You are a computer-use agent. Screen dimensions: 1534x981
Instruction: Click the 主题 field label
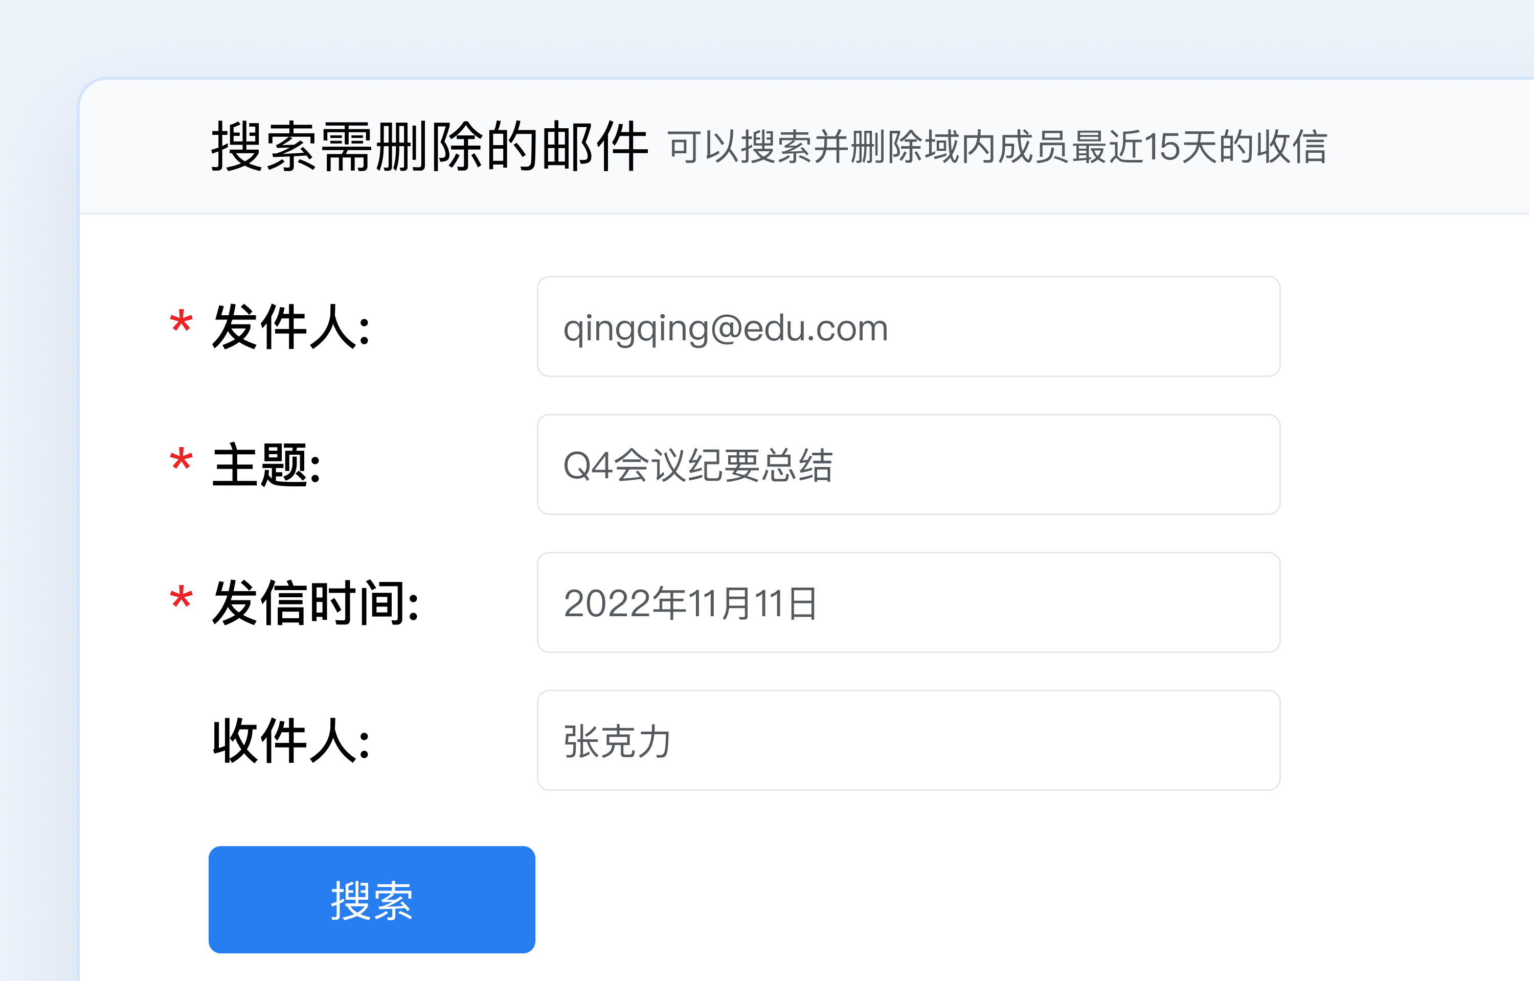point(266,465)
